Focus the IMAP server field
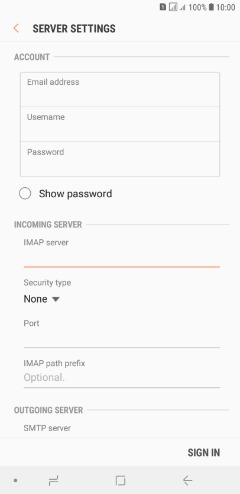240x494 pixels. point(122,258)
